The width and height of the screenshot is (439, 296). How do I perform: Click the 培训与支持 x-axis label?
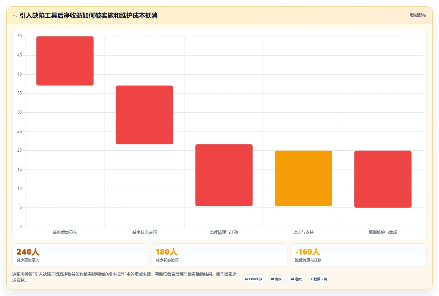[x=303, y=232]
